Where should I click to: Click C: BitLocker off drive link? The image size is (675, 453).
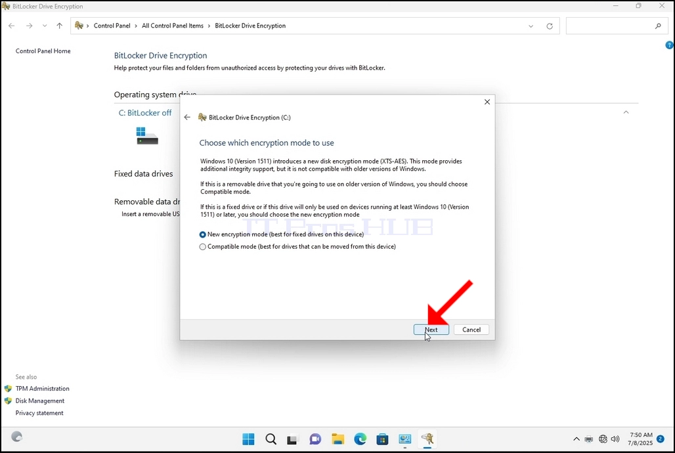click(x=145, y=113)
